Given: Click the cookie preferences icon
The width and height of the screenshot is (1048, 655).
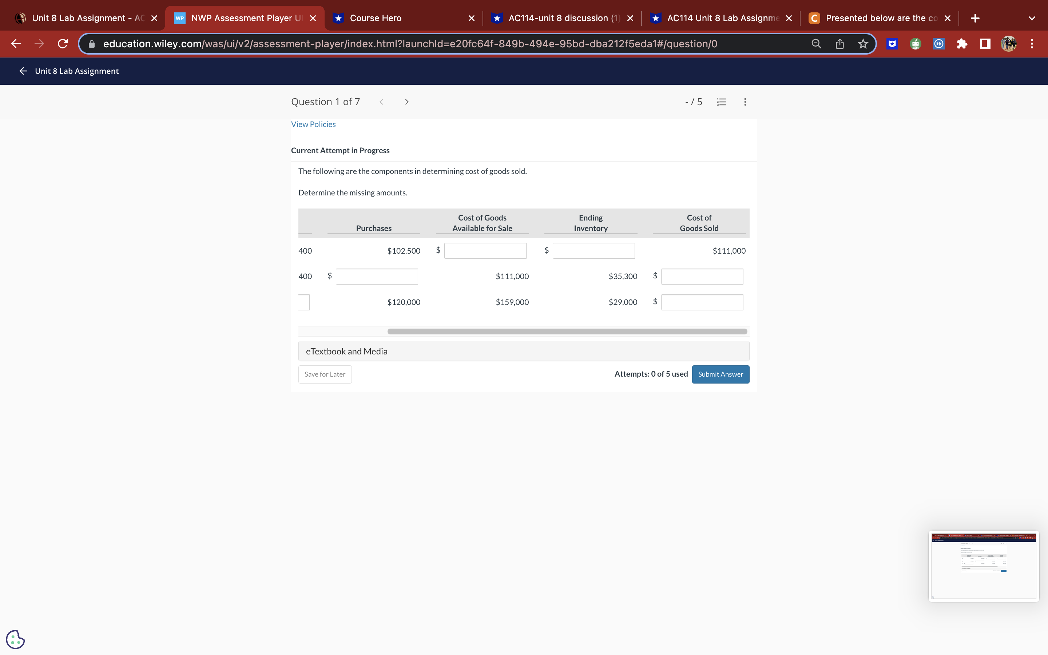Looking at the screenshot, I should (16, 639).
